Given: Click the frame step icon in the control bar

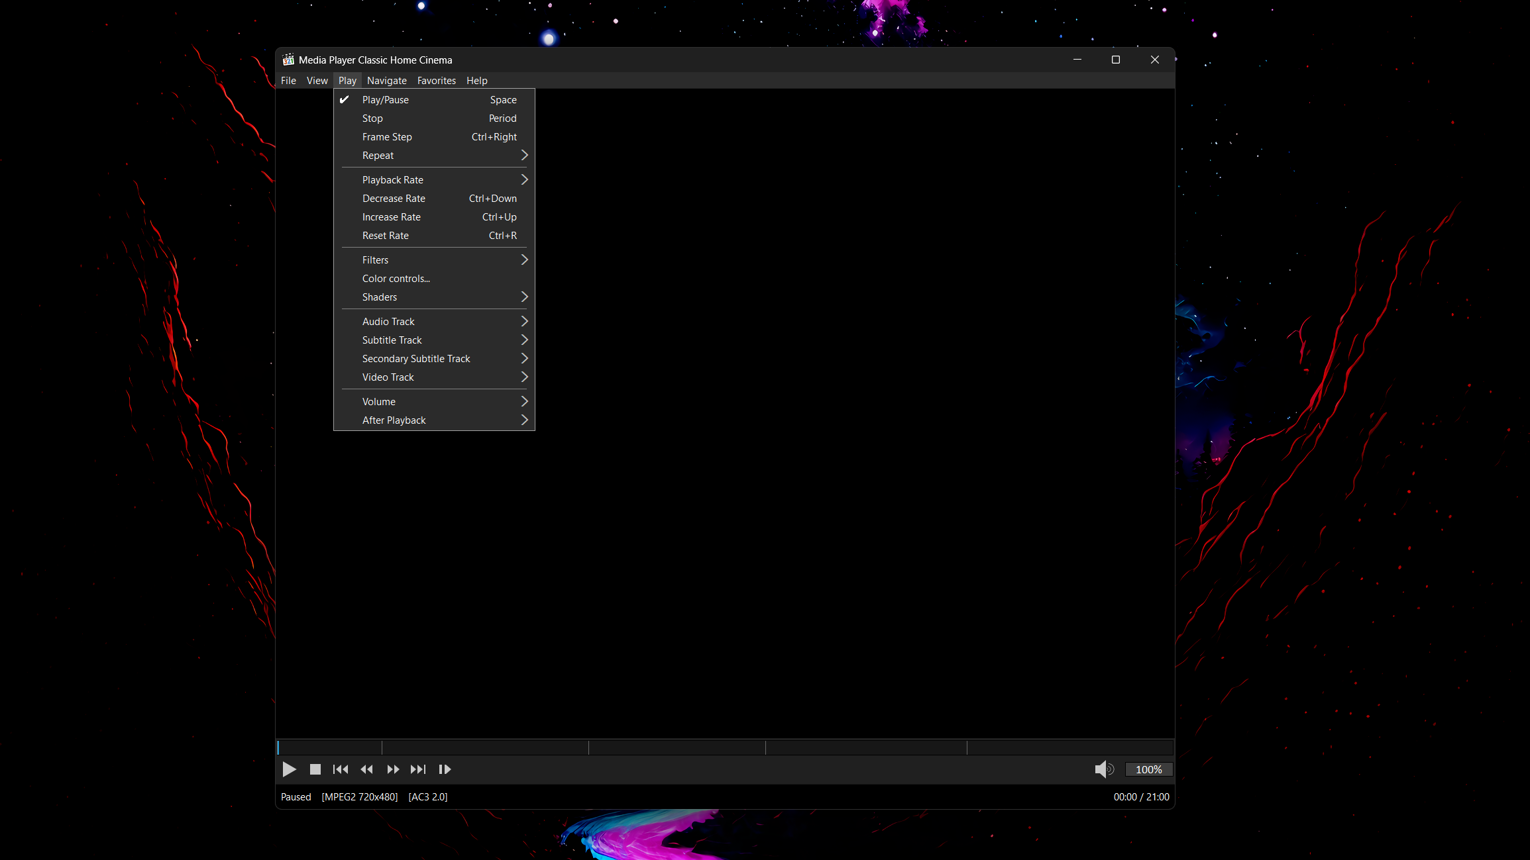Looking at the screenshot, I should click(445, 769).
